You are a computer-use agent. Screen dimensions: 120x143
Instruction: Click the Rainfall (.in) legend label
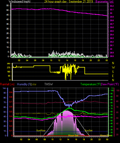coord(7,84)
